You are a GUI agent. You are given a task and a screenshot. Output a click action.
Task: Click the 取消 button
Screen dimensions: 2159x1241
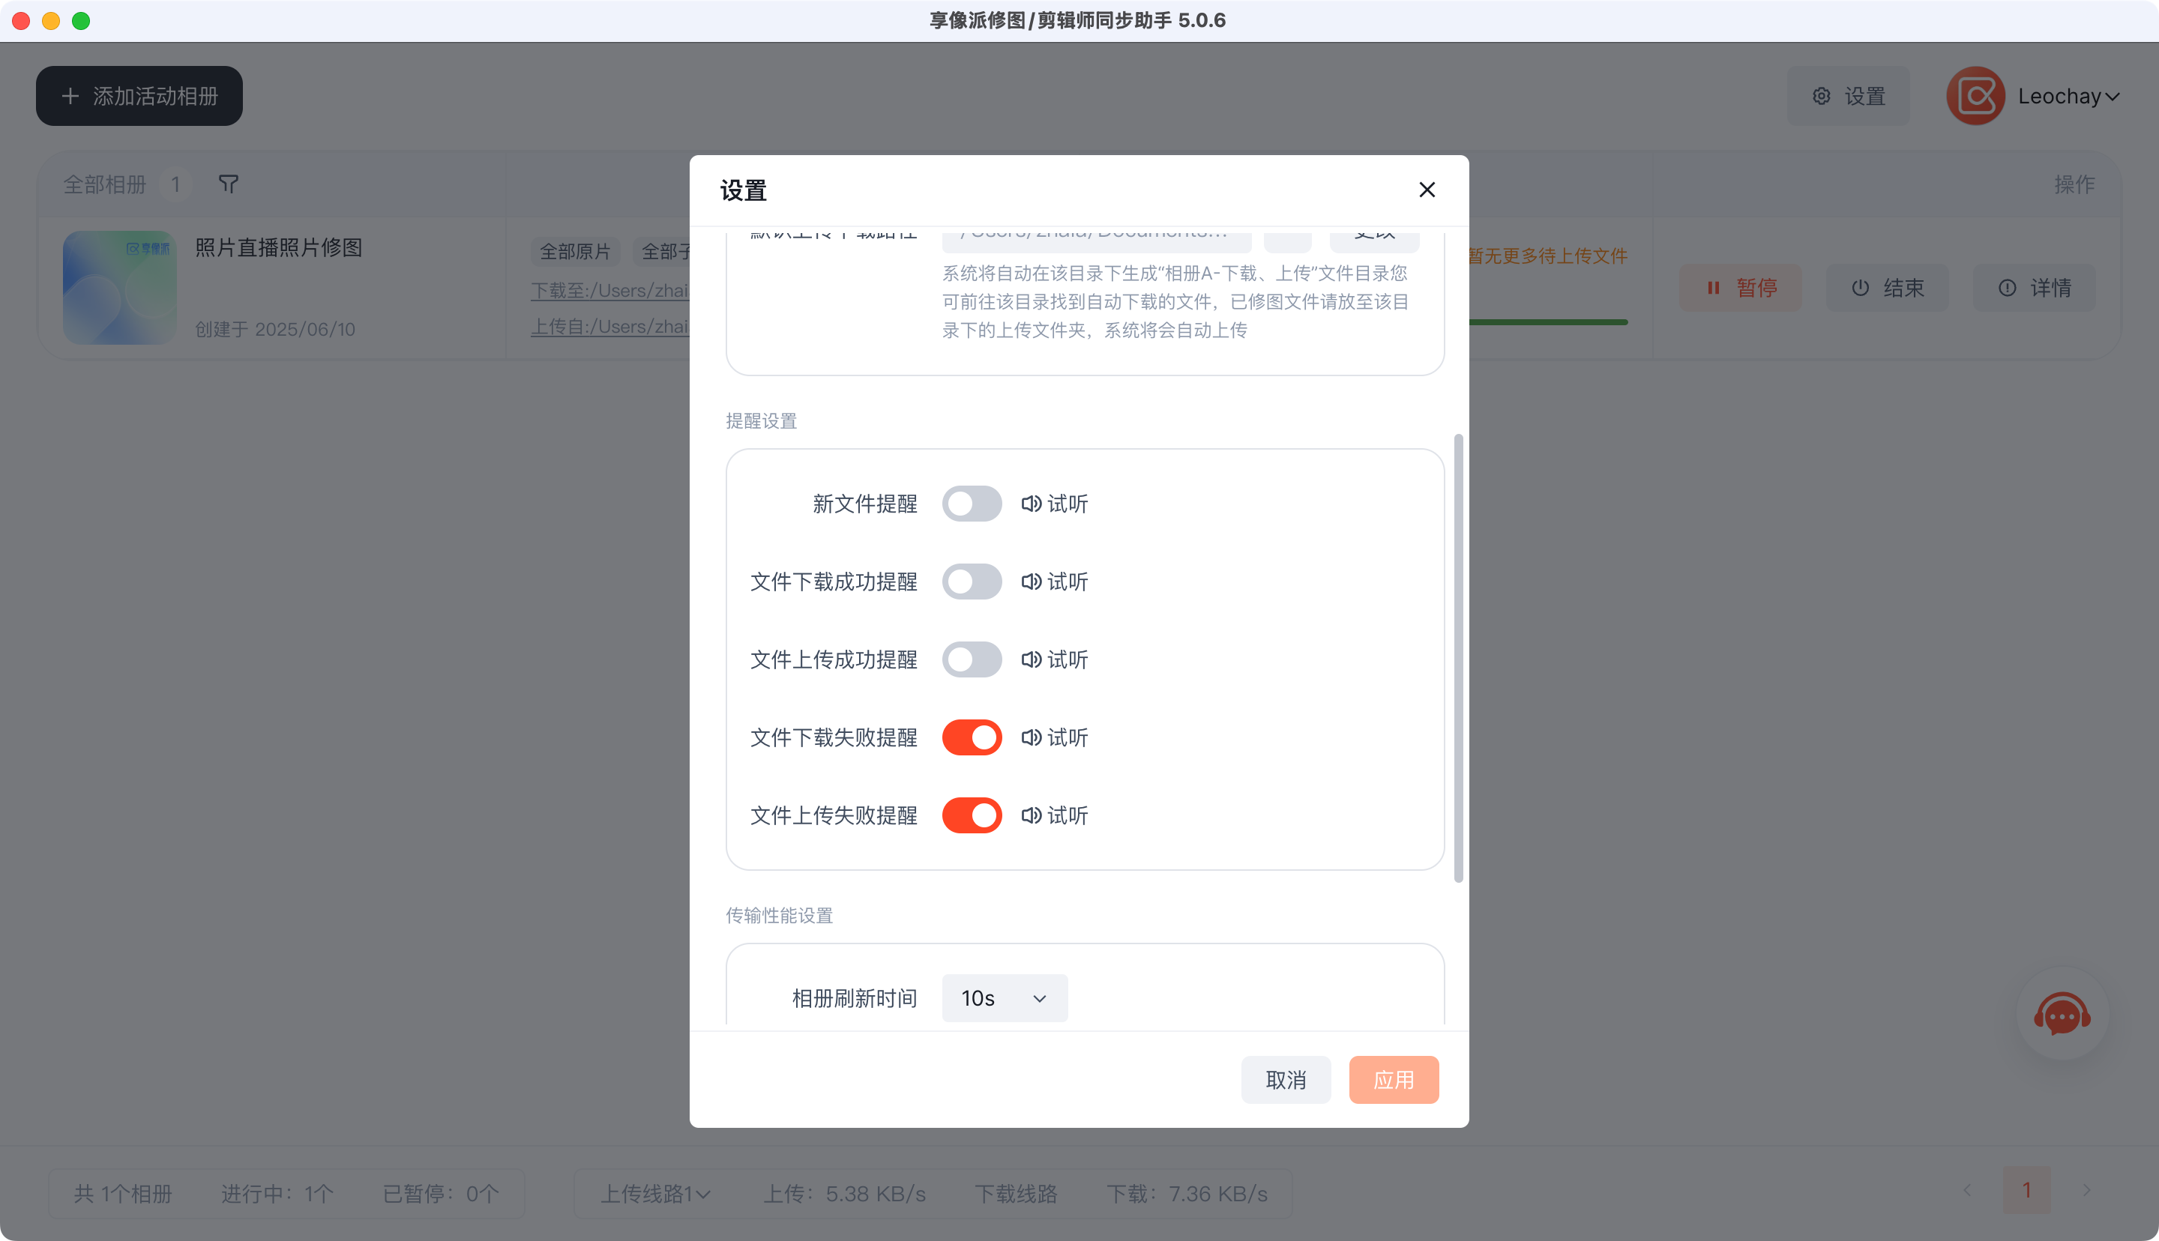pos(1286,1080)
